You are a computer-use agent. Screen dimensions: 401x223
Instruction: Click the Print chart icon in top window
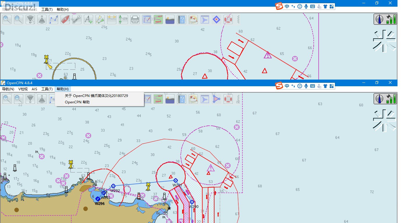[135, 19]
